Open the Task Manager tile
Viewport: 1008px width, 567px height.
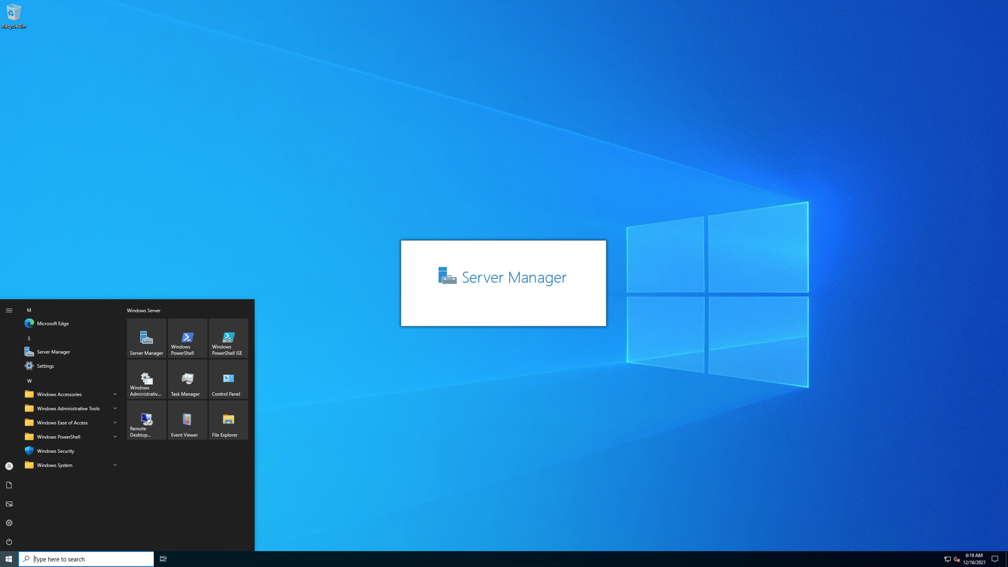tap(187, 379)
